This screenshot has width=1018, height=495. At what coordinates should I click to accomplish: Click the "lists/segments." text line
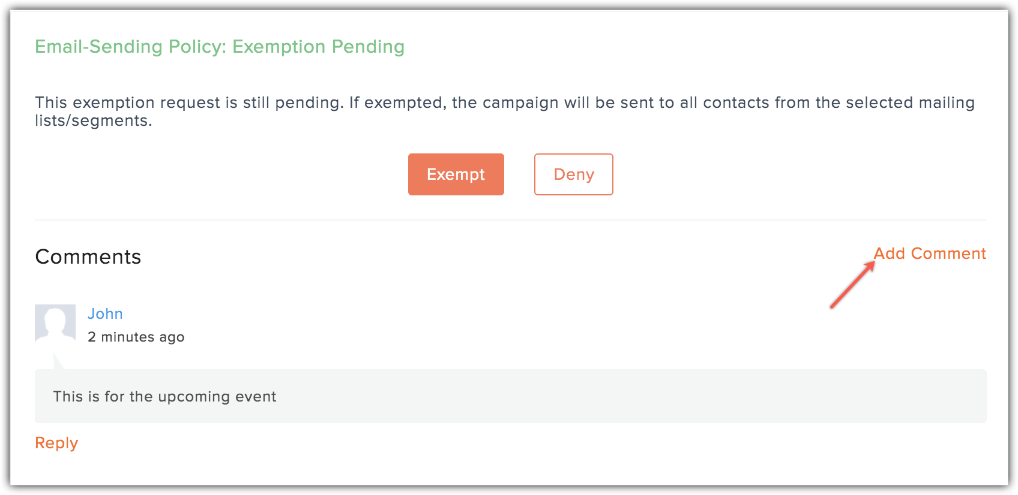94,120
